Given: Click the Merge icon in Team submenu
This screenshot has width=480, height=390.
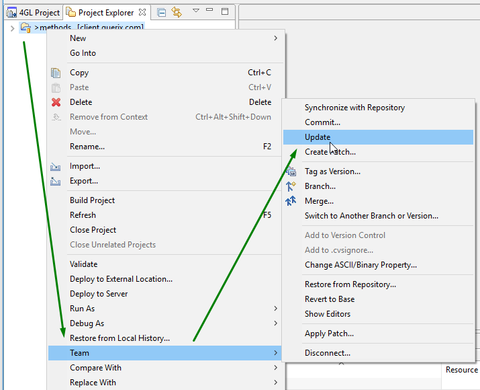Looking at the screenshot, I should tap(291, 201).
